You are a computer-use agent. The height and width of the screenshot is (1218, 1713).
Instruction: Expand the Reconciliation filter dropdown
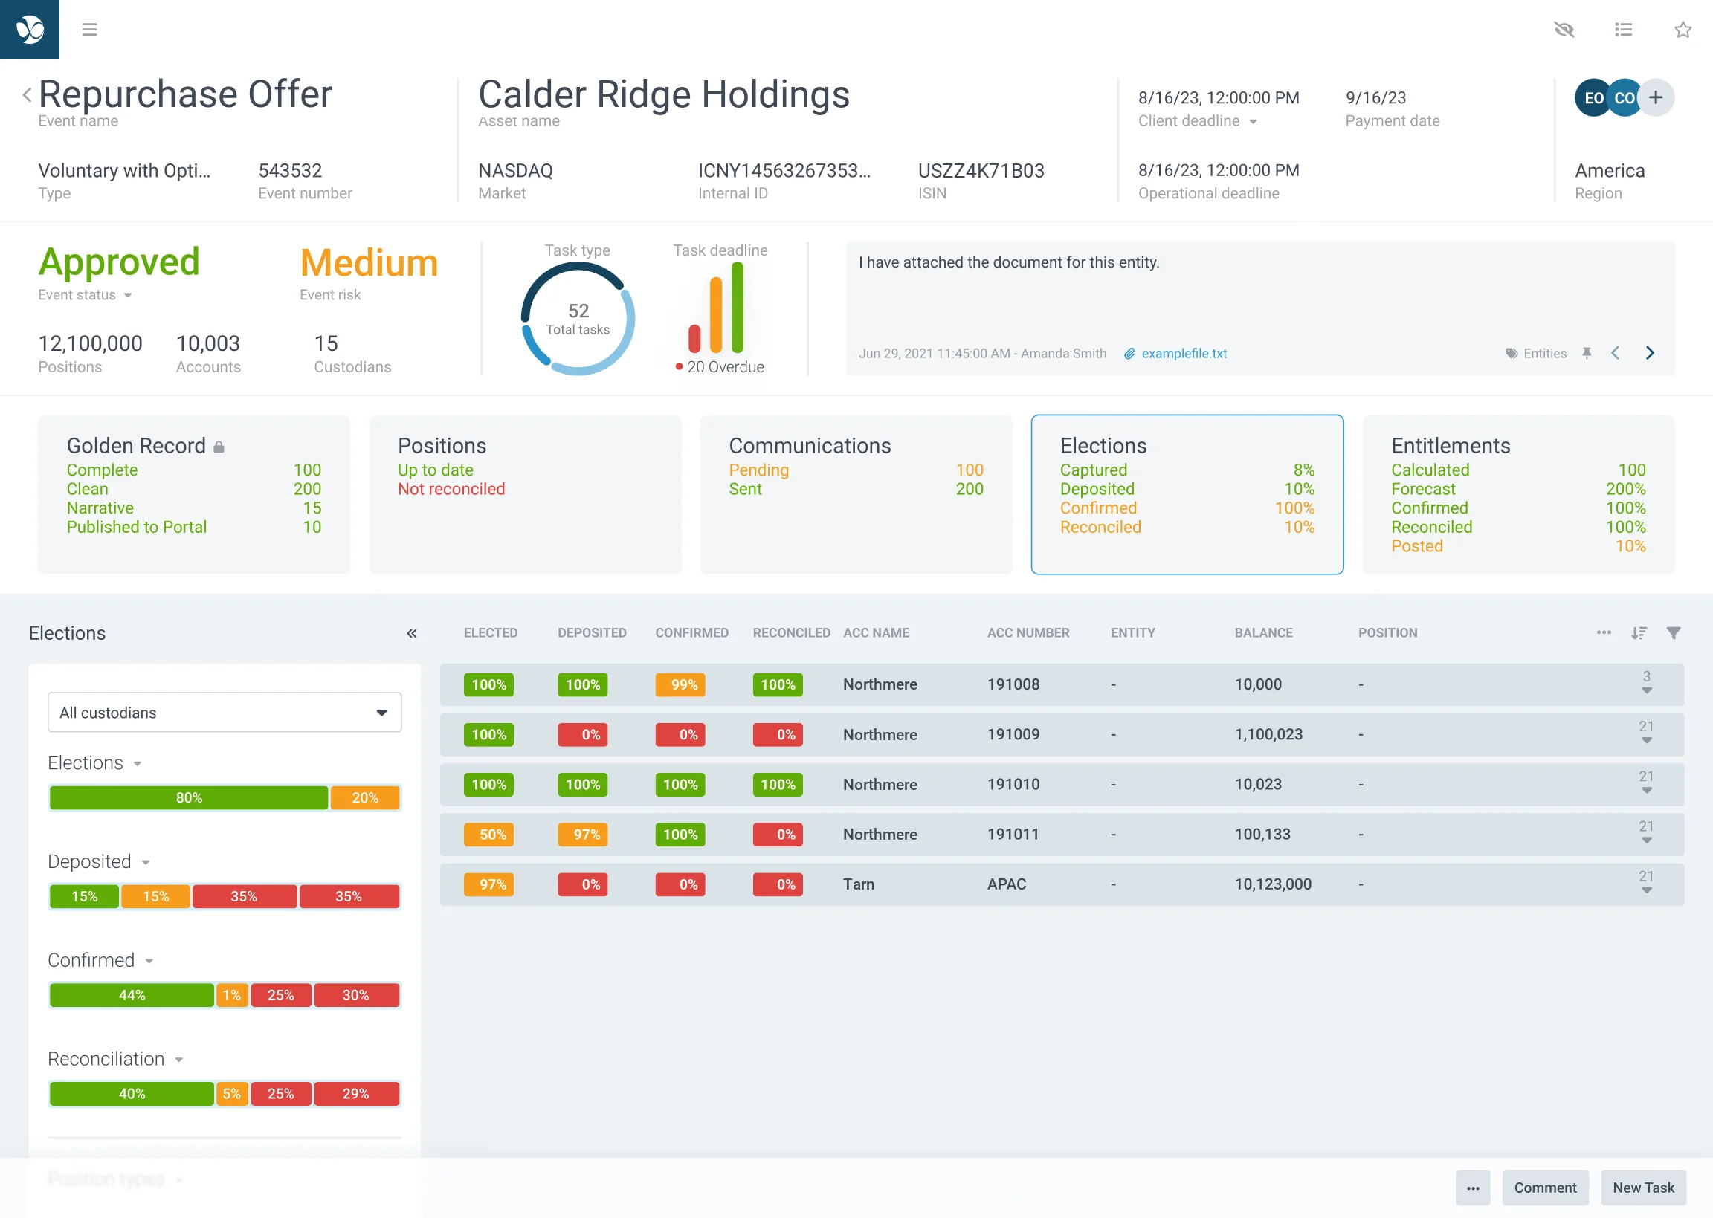point(179,1060)
